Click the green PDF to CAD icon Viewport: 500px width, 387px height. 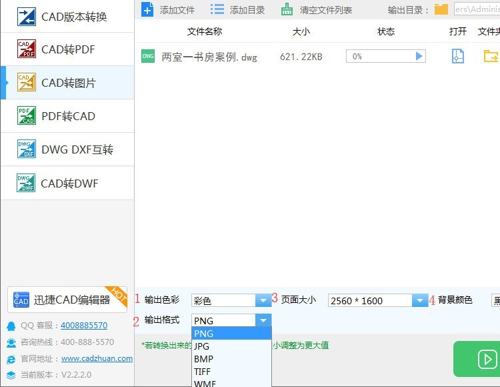coord(27,115)
